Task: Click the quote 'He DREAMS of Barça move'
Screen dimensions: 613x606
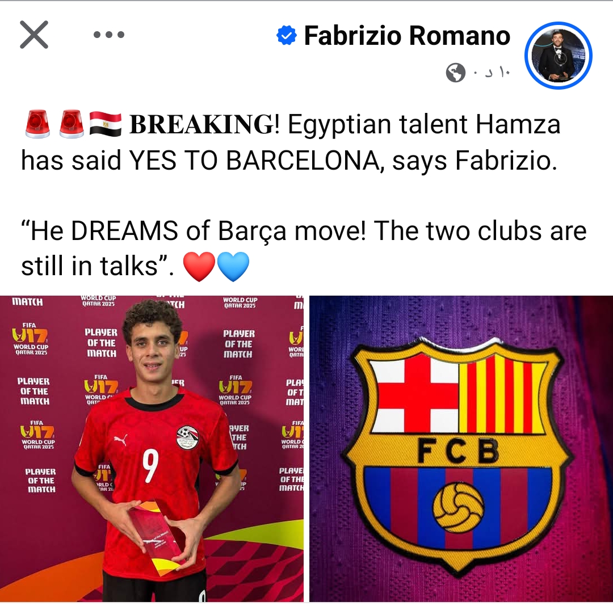Action: click(x=193, y=231)
